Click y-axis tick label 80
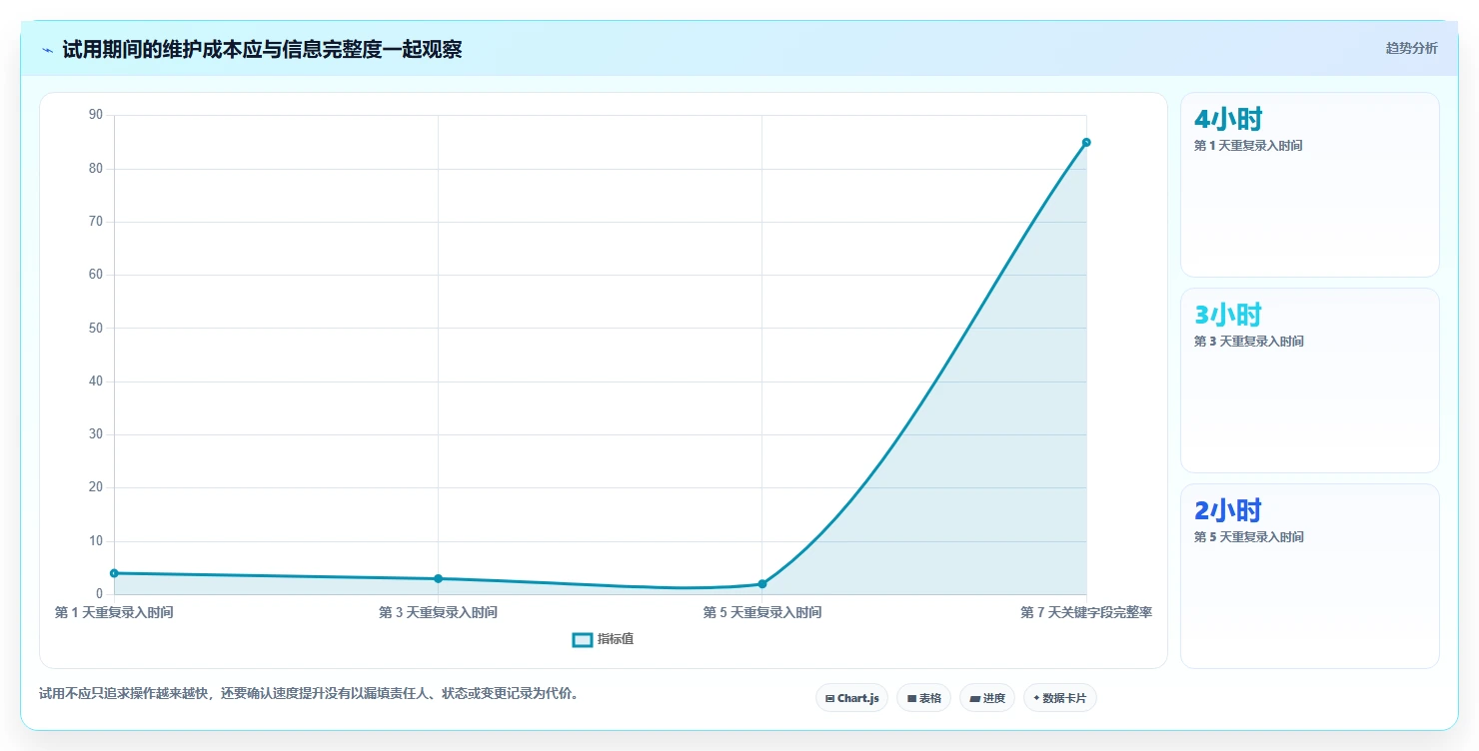 (96, 169)
